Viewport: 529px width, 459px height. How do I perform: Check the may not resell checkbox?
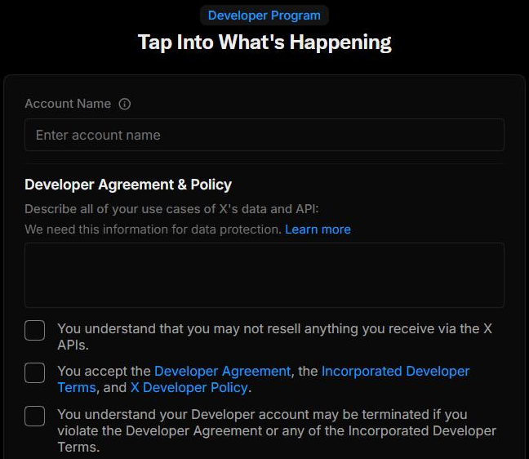coord(35,330)
